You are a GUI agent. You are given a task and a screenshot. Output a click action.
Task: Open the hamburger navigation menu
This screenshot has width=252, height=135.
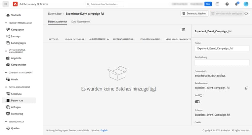5,4
